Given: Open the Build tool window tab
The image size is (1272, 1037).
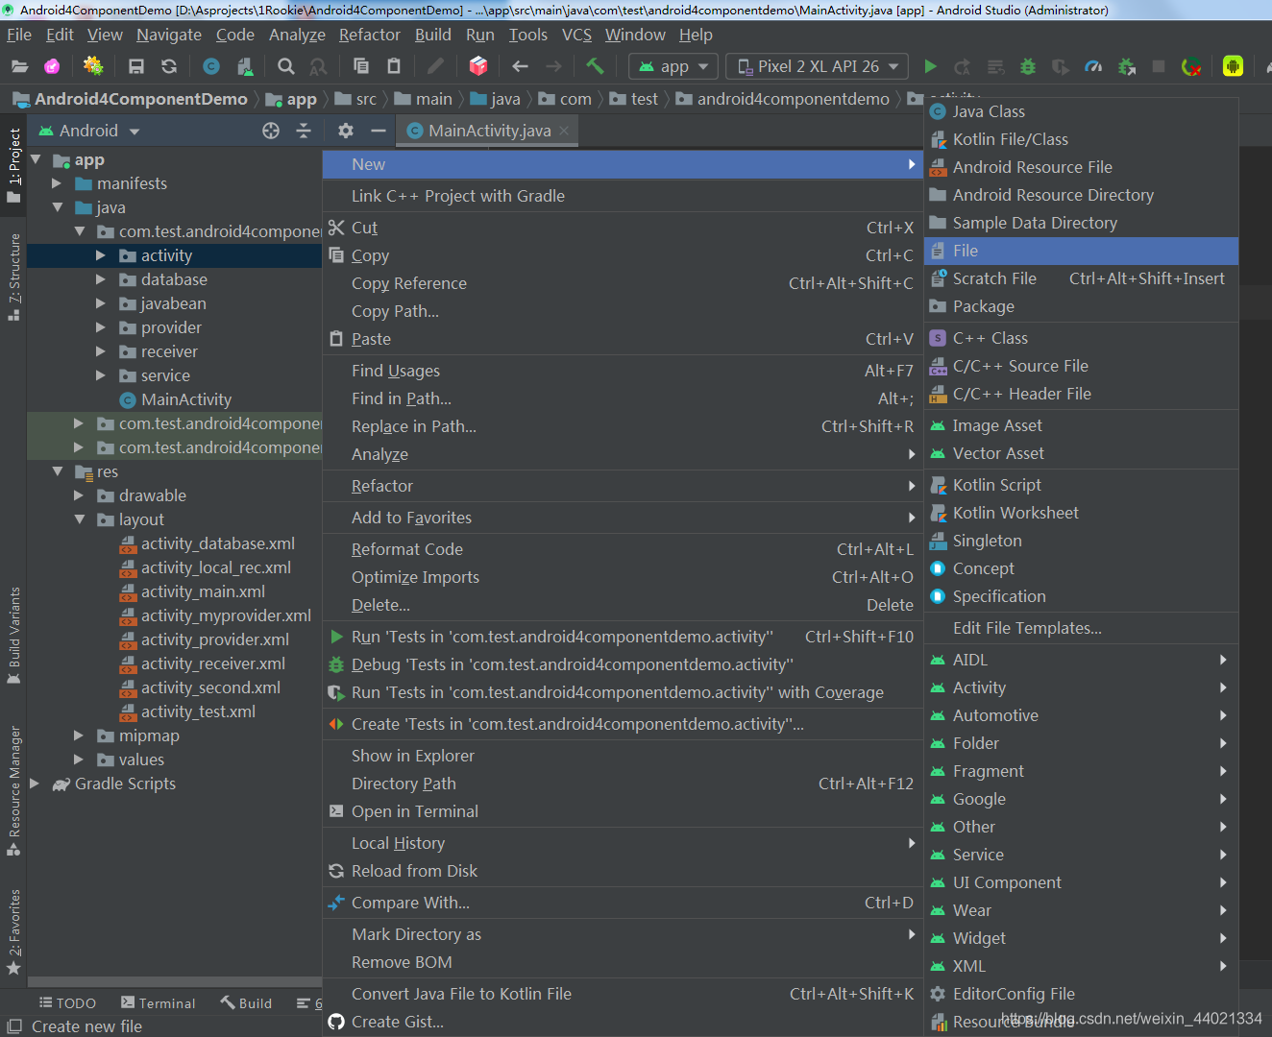Looking at the screenshot, I should pos(246,1002).
